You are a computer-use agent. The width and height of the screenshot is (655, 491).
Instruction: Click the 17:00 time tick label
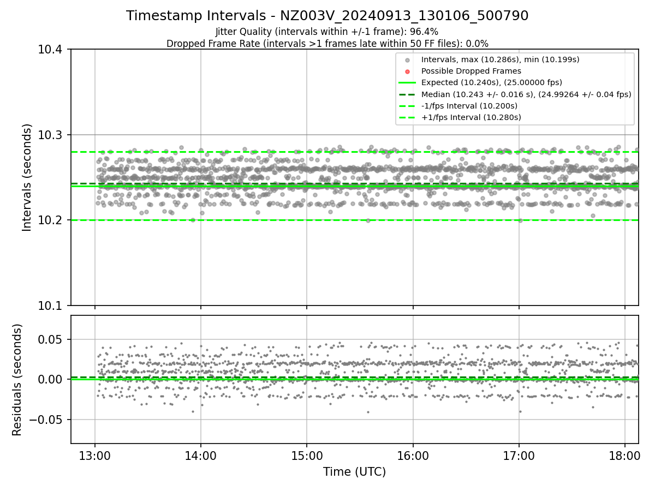tap(519, 456)
